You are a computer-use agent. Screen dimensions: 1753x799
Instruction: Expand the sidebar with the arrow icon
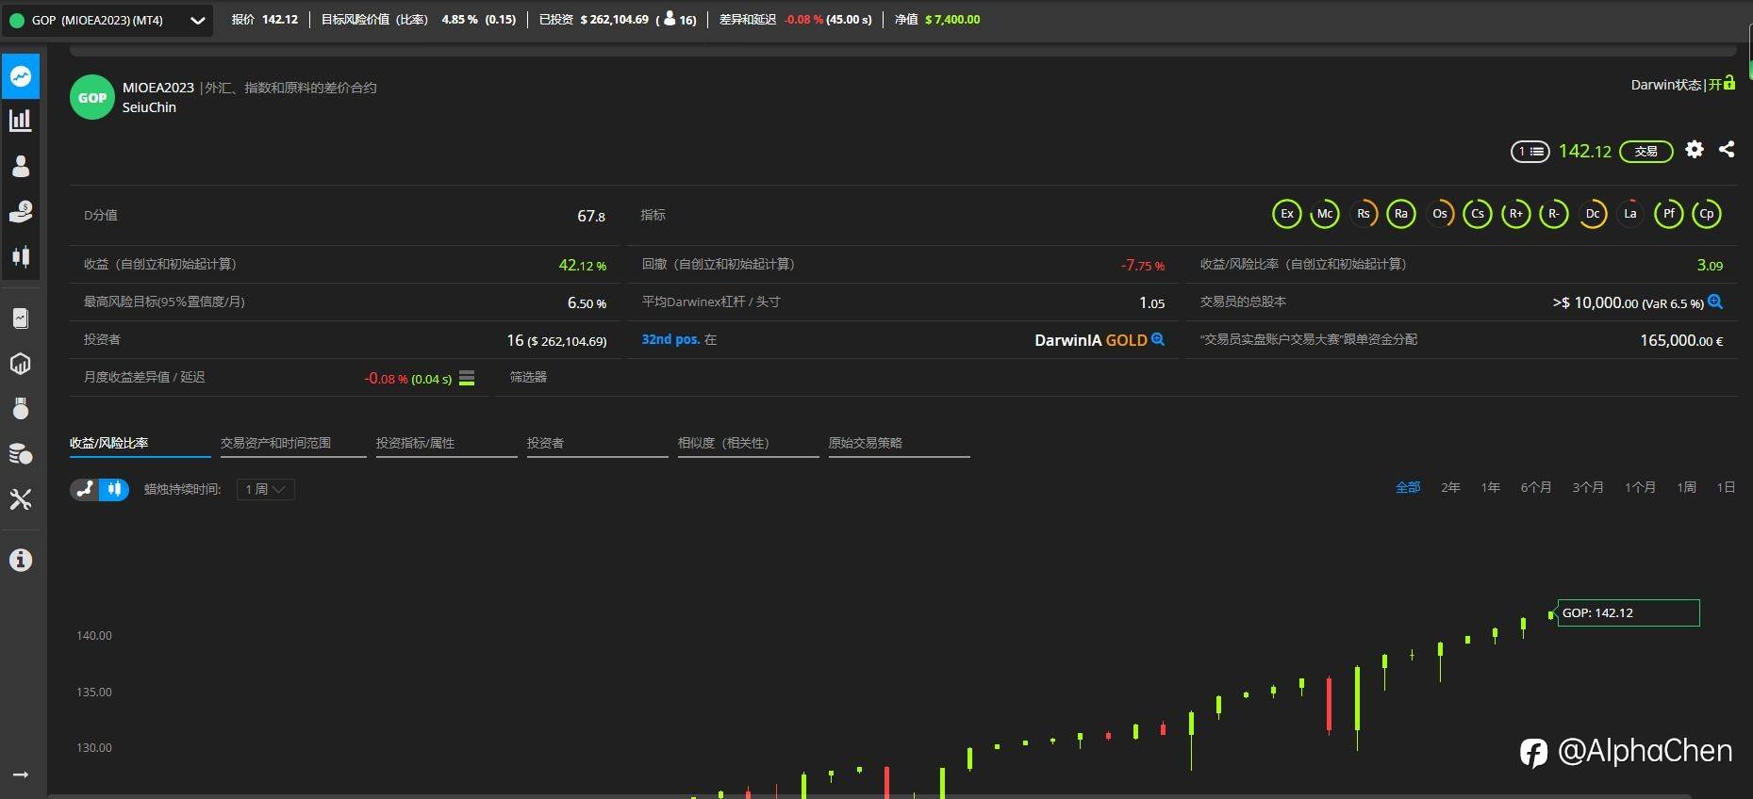[21, 775]
